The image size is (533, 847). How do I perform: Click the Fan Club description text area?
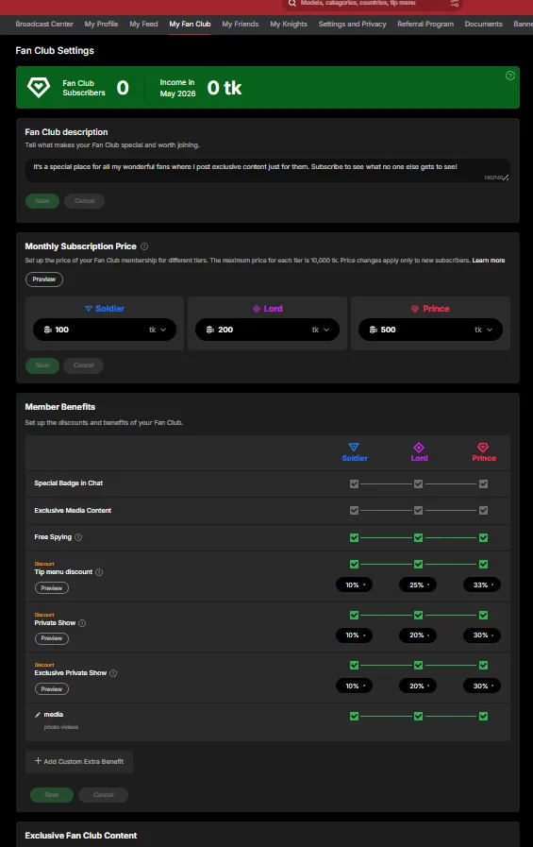pos(268,170)
